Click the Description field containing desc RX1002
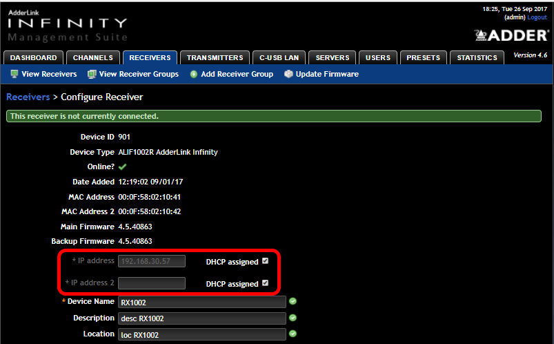 201,318
